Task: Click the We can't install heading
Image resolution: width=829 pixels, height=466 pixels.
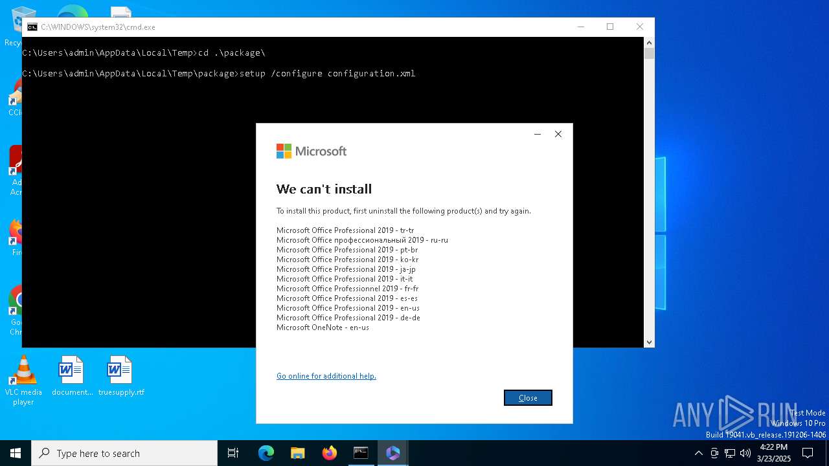Action: pos(324,189)
